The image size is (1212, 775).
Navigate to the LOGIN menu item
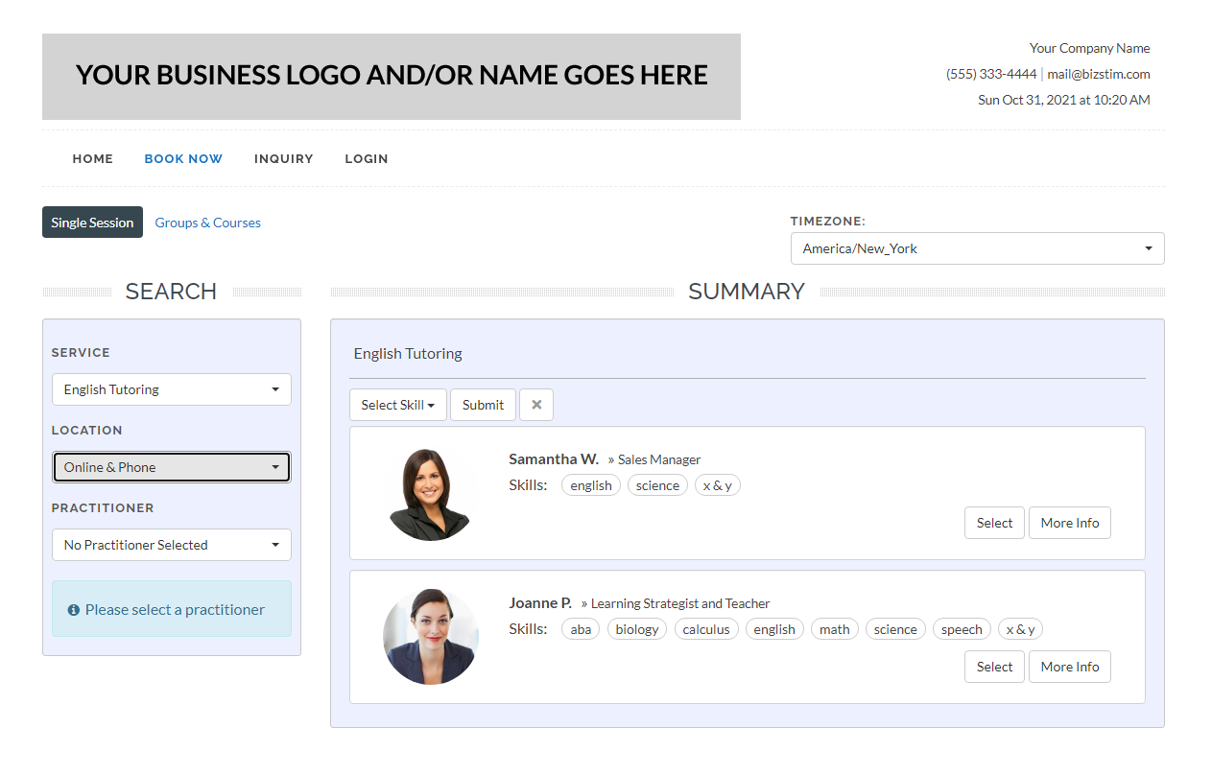366,158
